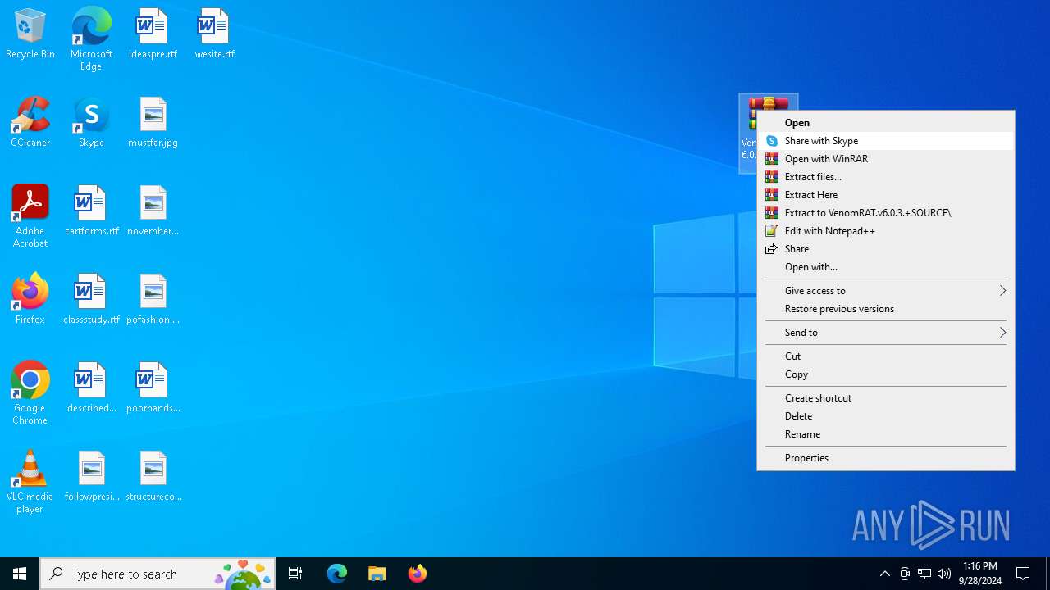Choose Edit with Notepad++
The height and width of the screenshot is (590, 1050).
(886, 231)
